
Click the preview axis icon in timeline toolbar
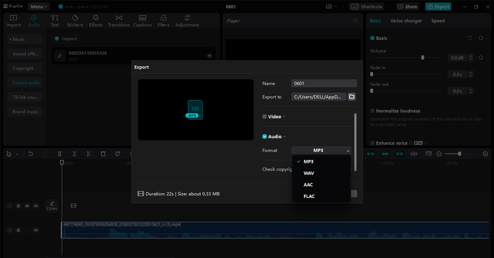(414, 154)
